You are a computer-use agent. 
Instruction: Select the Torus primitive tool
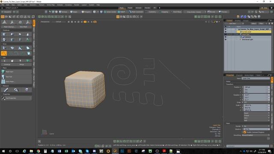pos(4,40)
